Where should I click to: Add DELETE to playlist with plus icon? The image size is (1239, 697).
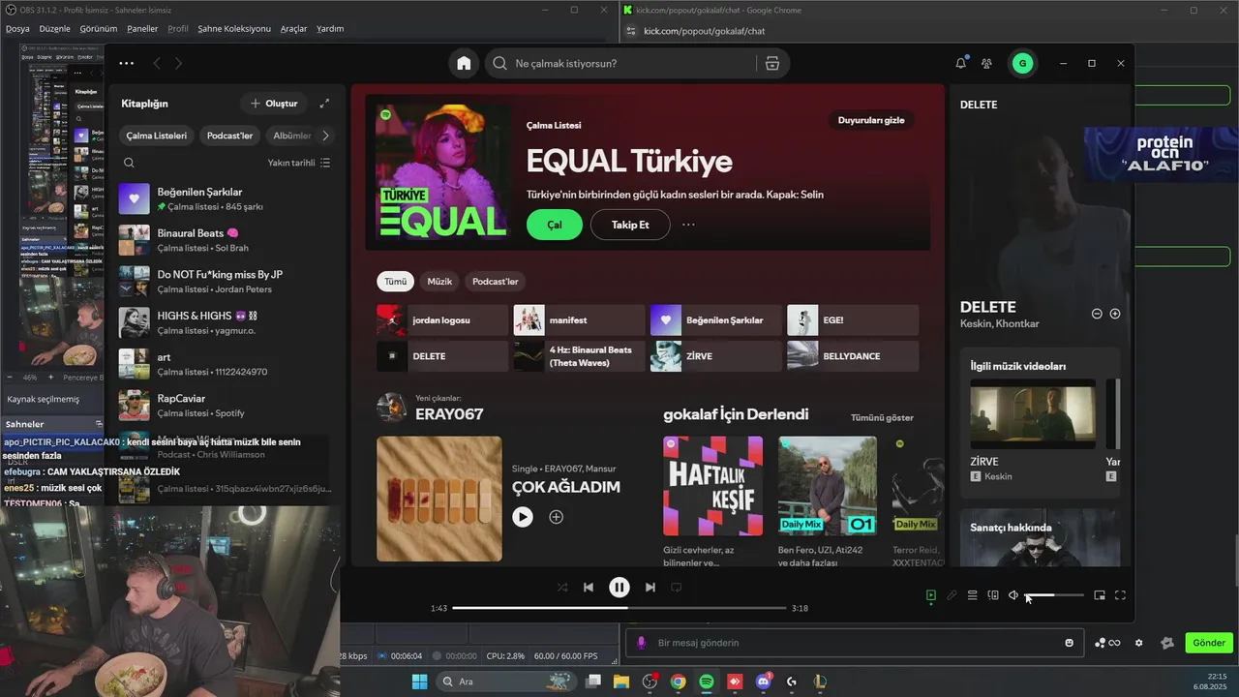tap(1115, 314)
